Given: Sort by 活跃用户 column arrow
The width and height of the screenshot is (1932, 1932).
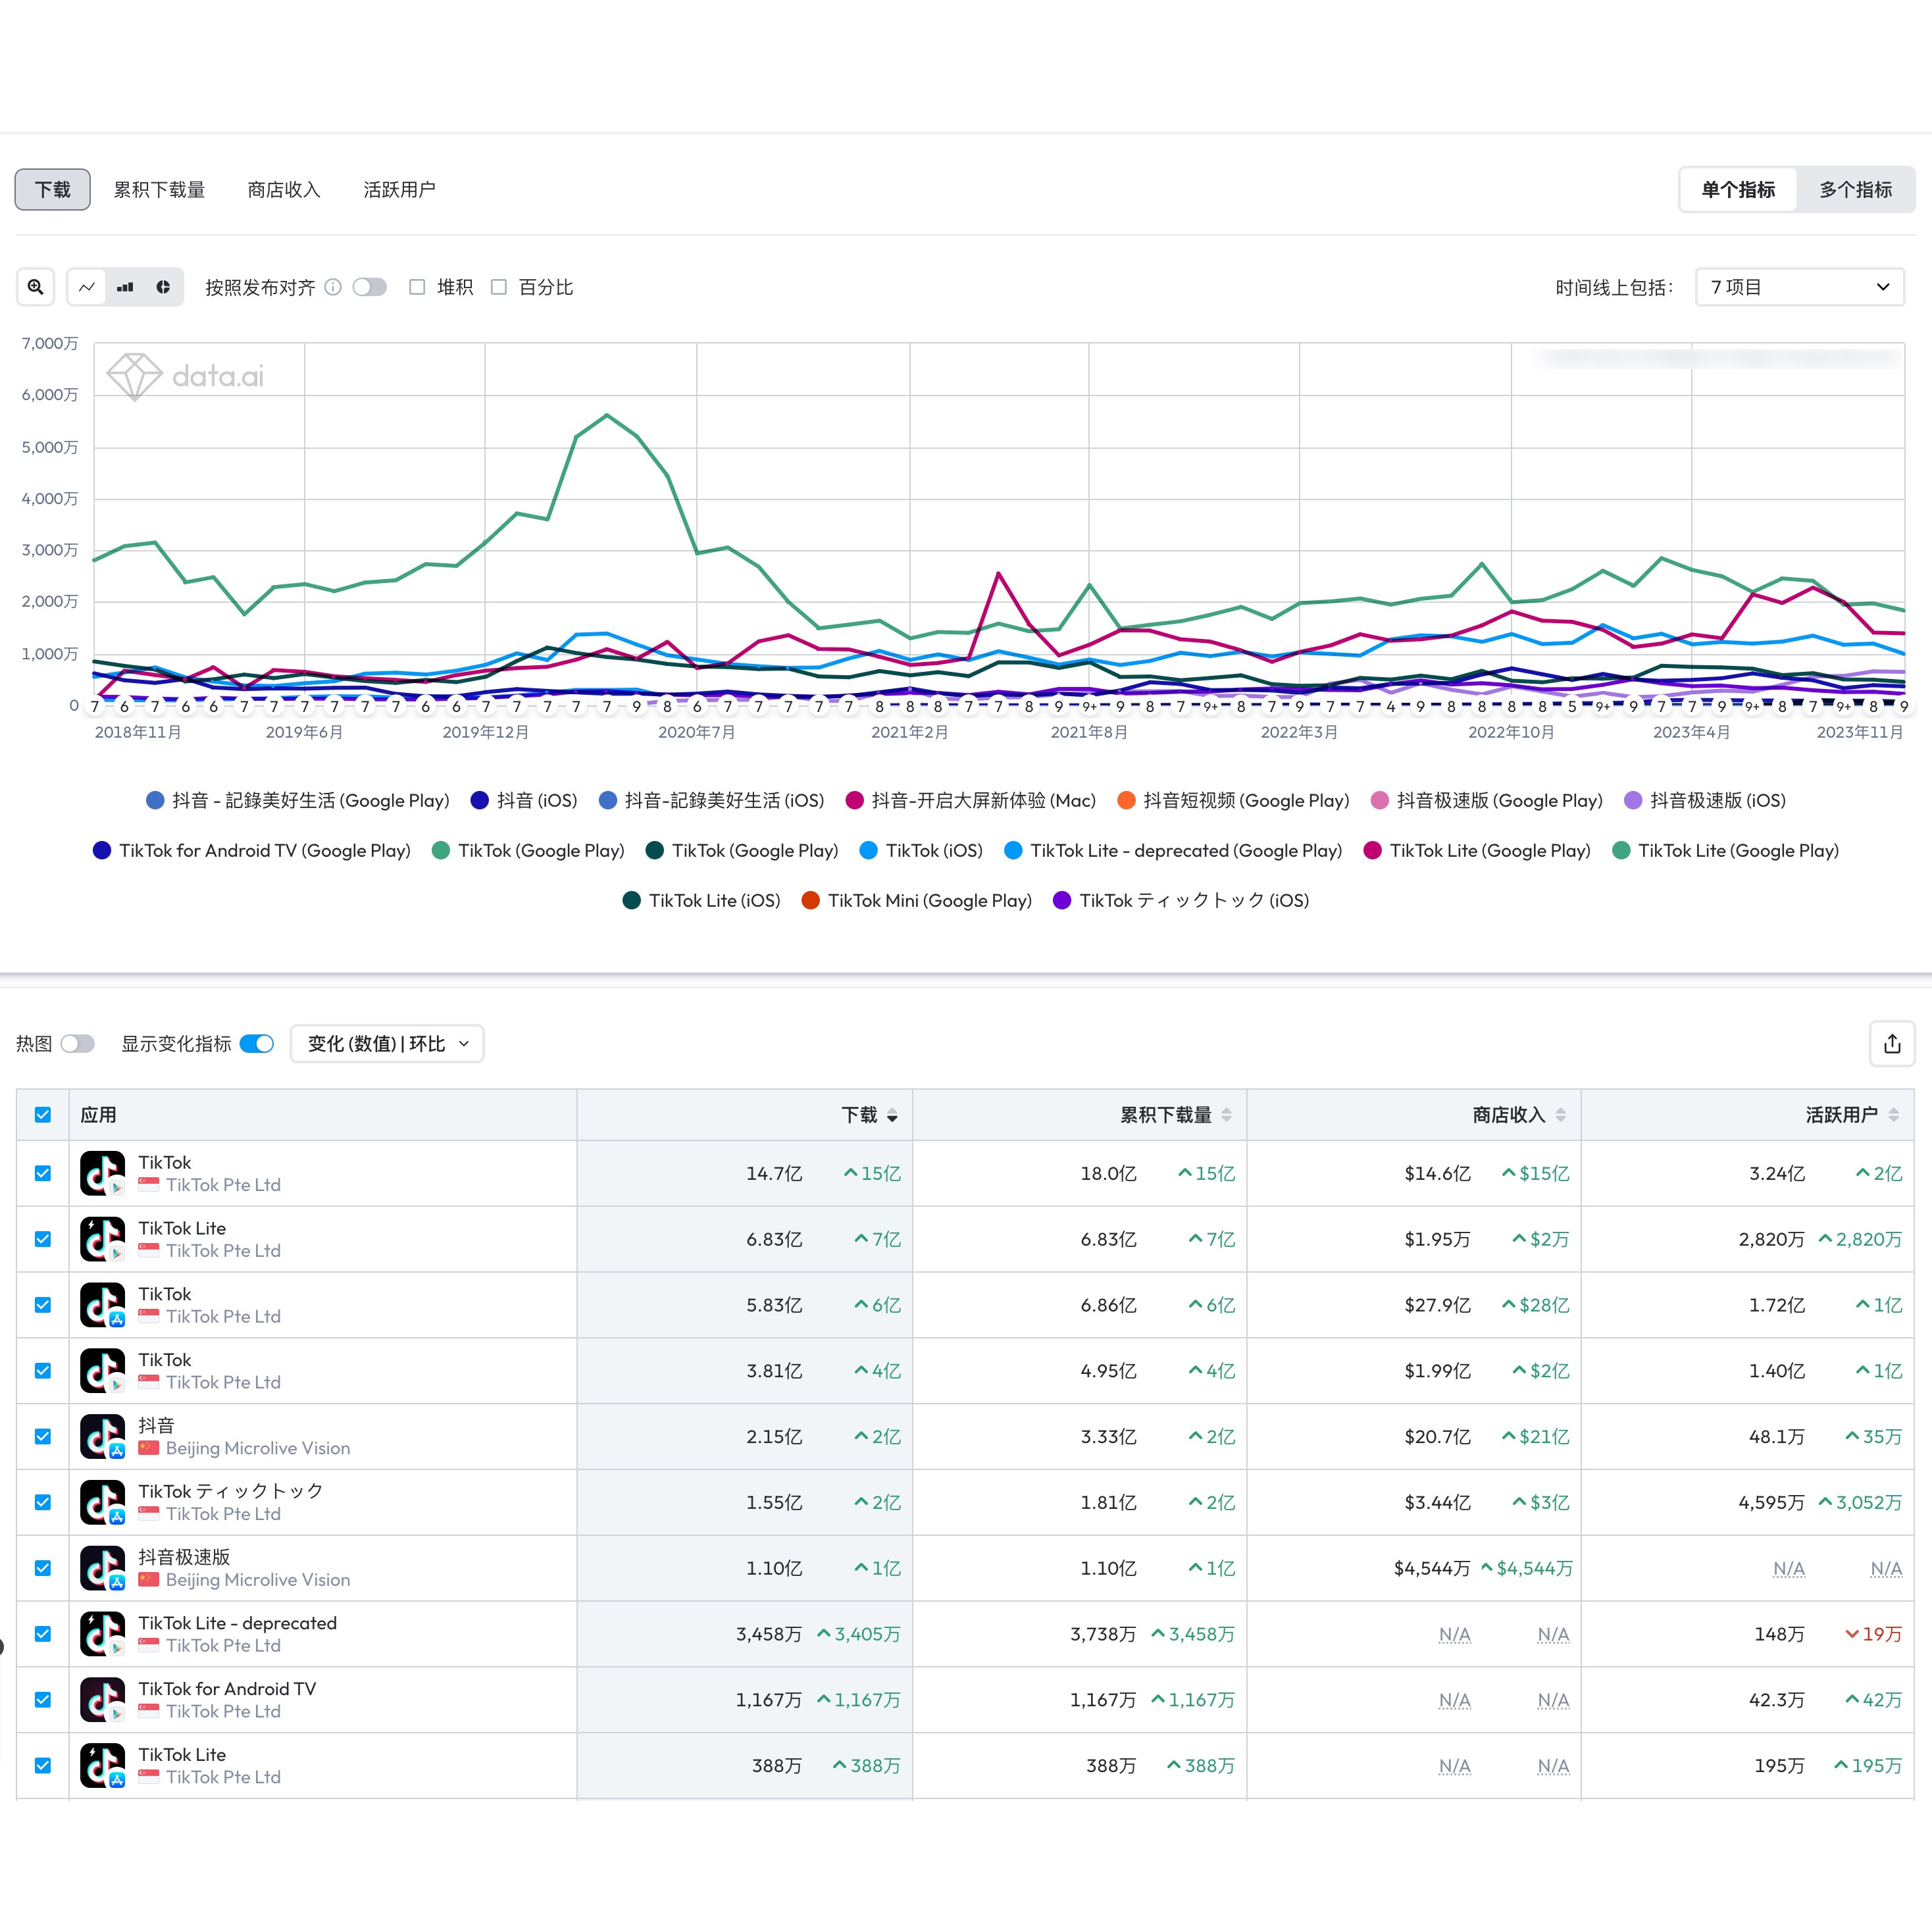Looking at the screenshot, I should 1893,1116.
